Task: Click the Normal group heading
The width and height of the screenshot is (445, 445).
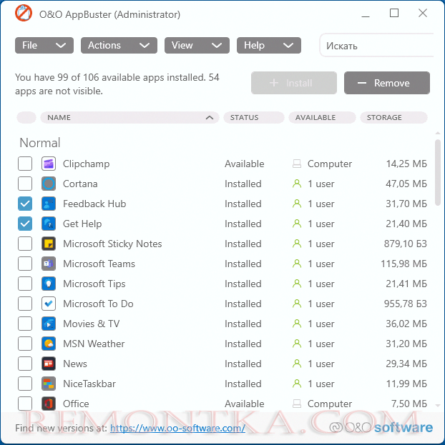Action: [x=40, y=143]
